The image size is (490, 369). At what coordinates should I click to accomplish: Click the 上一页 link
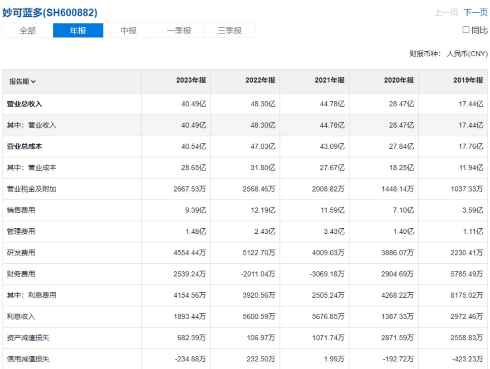point(446,13)
